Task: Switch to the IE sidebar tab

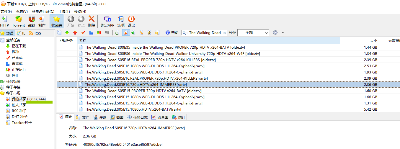Action: pos(21,33)
